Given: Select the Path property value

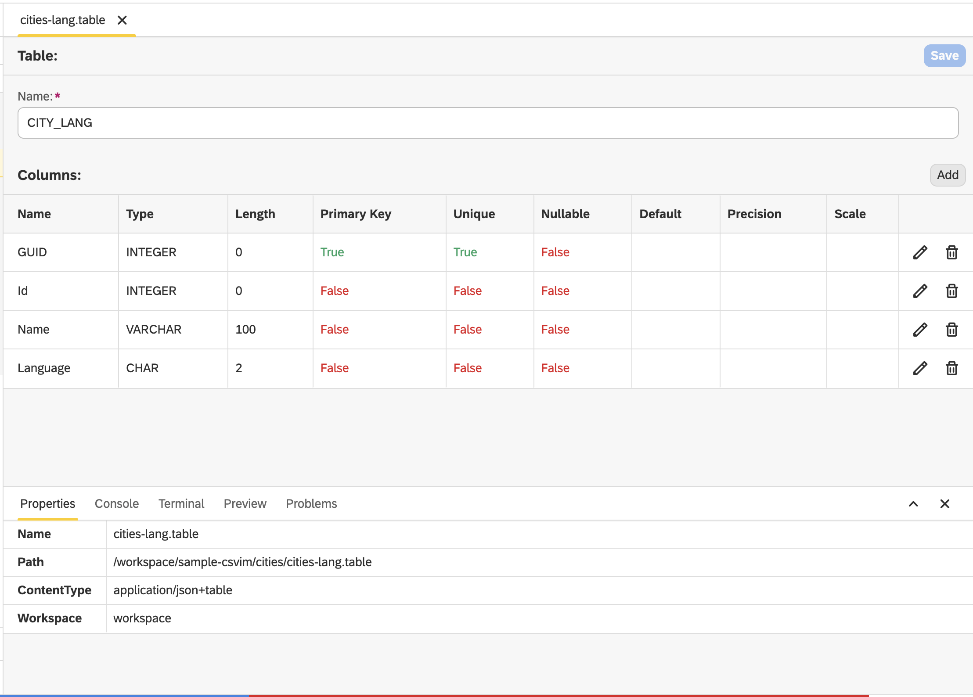Looking at the screenshot, I should click(x=242, y=562).
